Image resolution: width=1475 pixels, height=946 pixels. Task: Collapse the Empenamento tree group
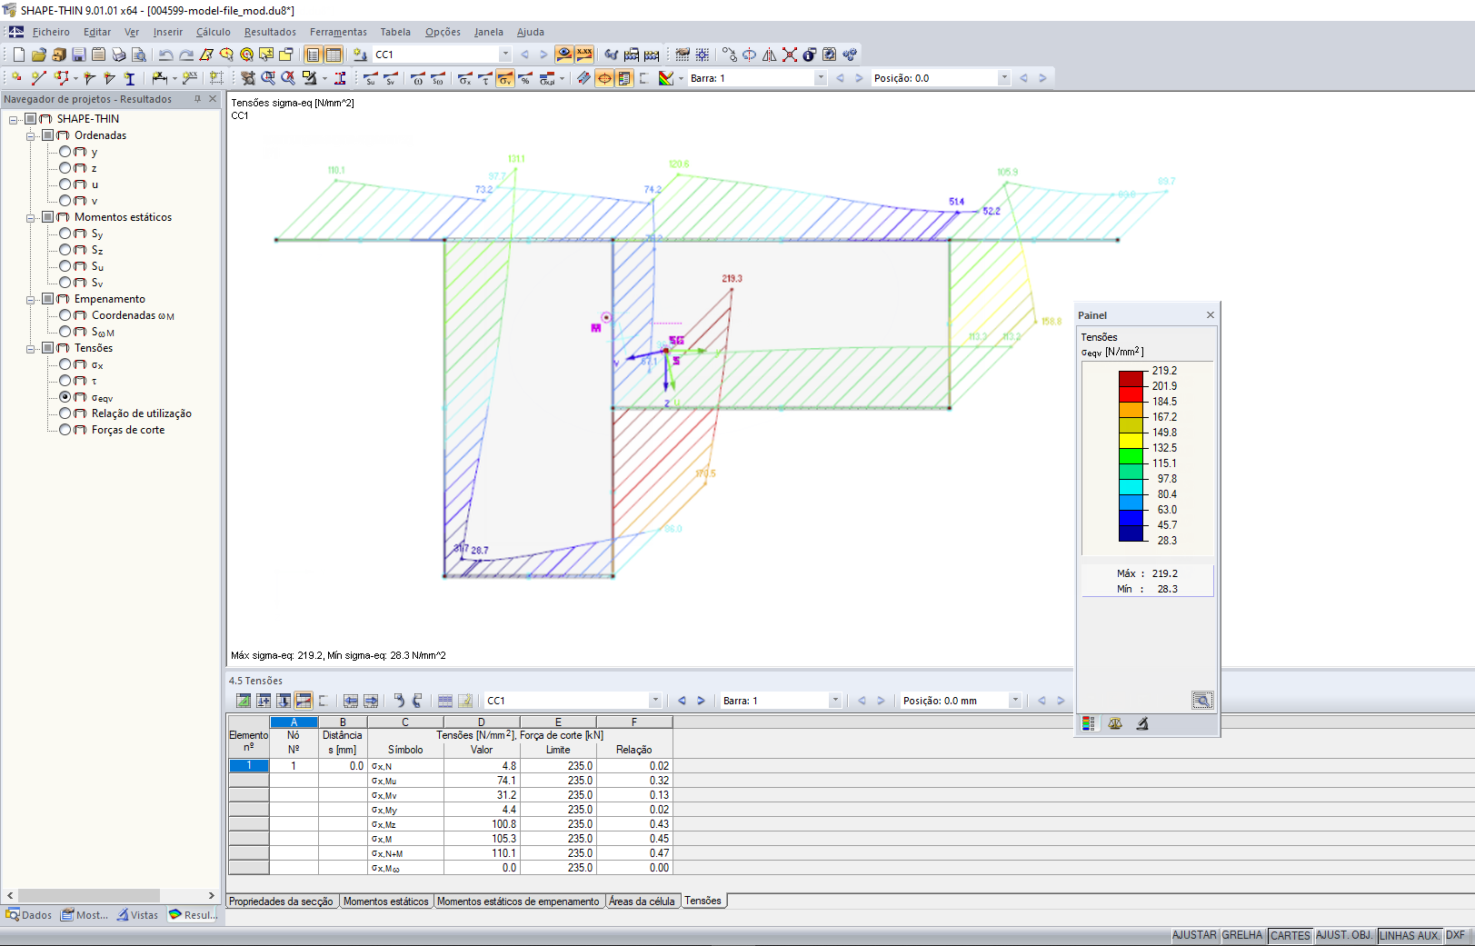click(31, 299)
